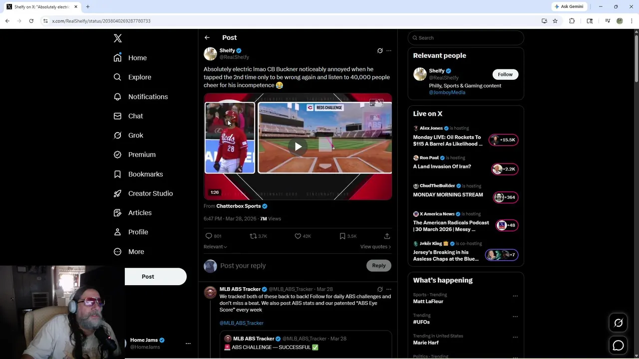Click the Ask Gemini button
Screen dimensions: 639x359
click(569, 6)
